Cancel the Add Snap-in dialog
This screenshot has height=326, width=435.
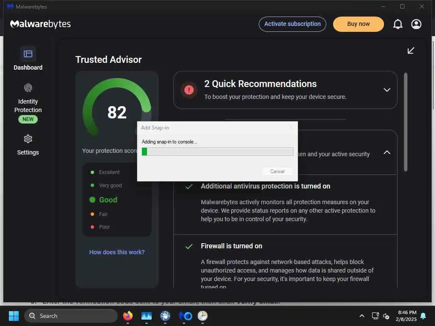(x=277, y=171)
